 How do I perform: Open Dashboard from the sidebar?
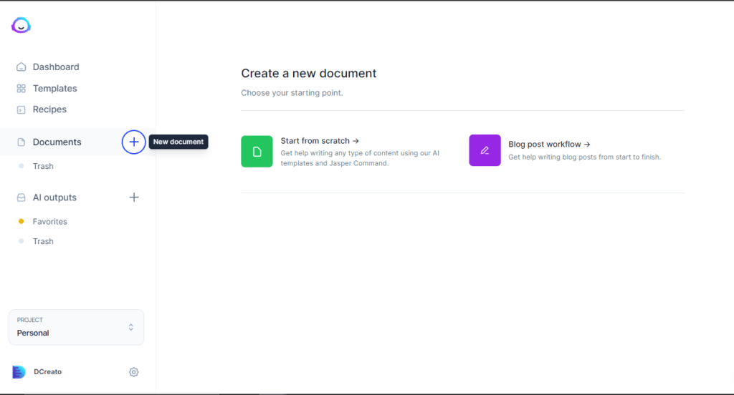pyautogui.click(x=56, y=67)
